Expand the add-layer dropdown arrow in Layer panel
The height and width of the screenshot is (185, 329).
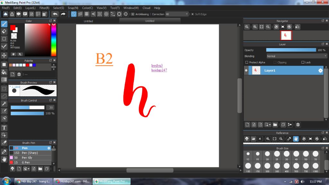(270, 125)
